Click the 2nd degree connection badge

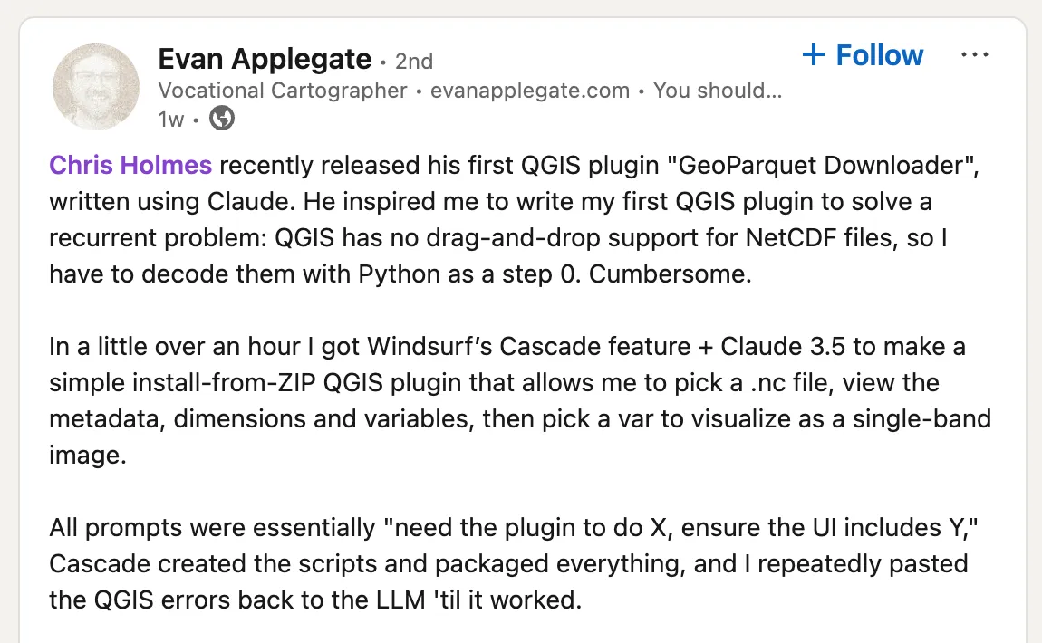click(414, 62)
